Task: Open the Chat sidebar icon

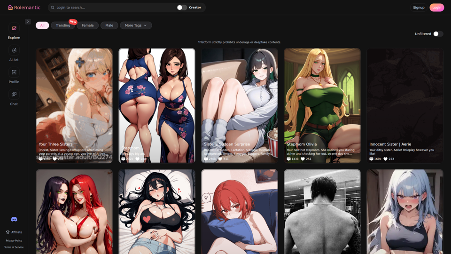Action: [14, 94]
